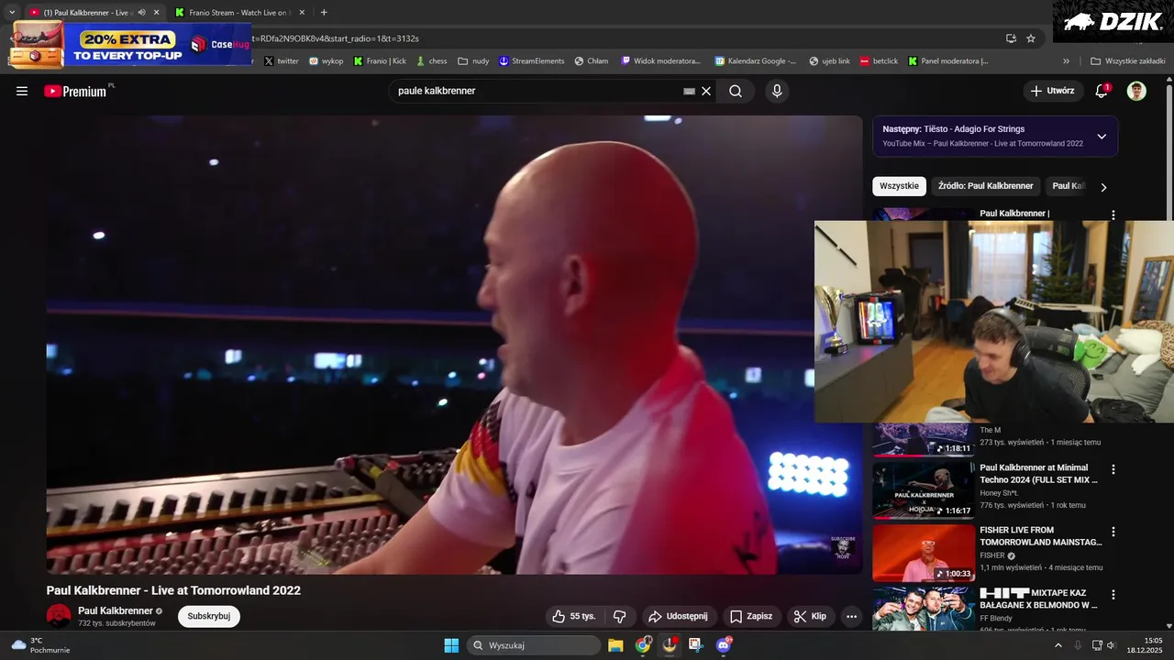Viewport: 1174px width, 660px height.
Task: Select the Wszystkie filter chip
Action: click(x=899, y=186)
